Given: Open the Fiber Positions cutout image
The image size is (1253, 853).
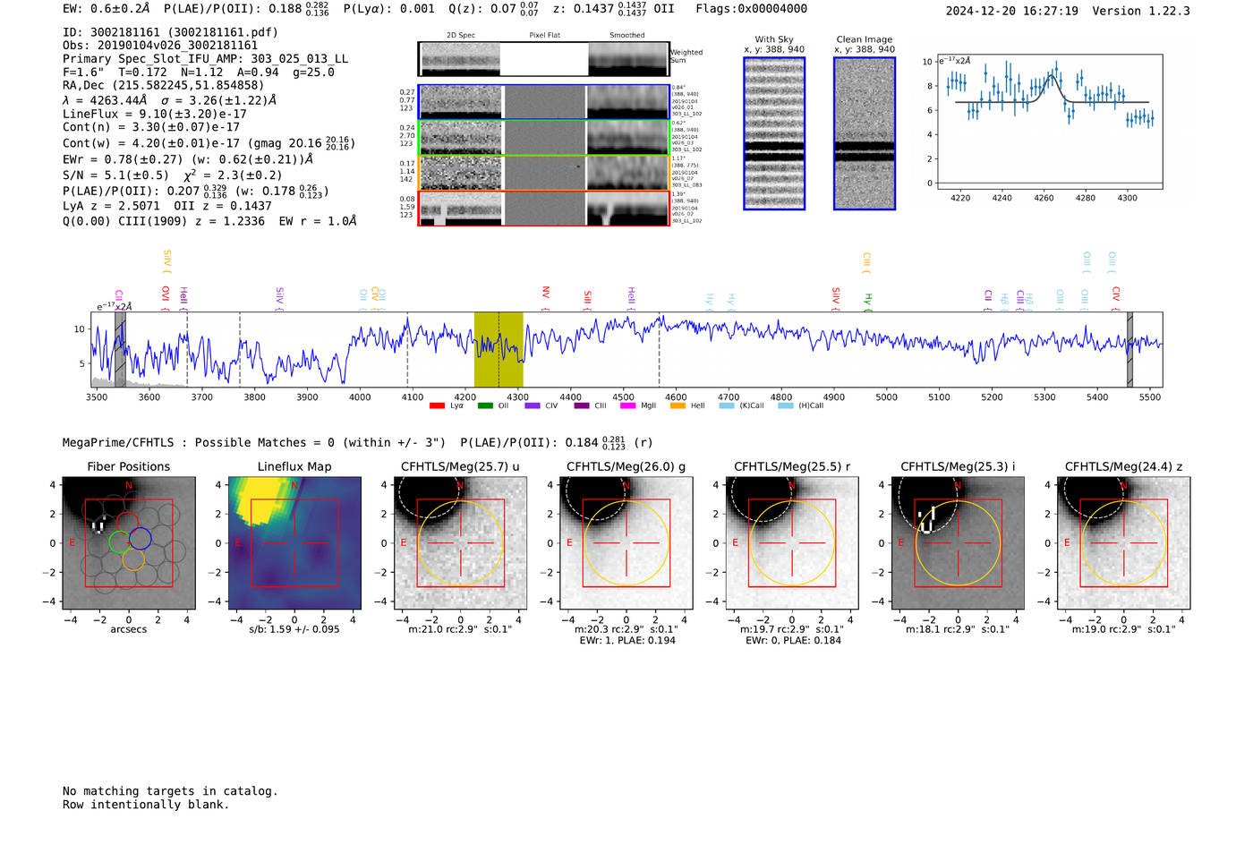Looking at the screenshot, I should click(x=129, y=542).
